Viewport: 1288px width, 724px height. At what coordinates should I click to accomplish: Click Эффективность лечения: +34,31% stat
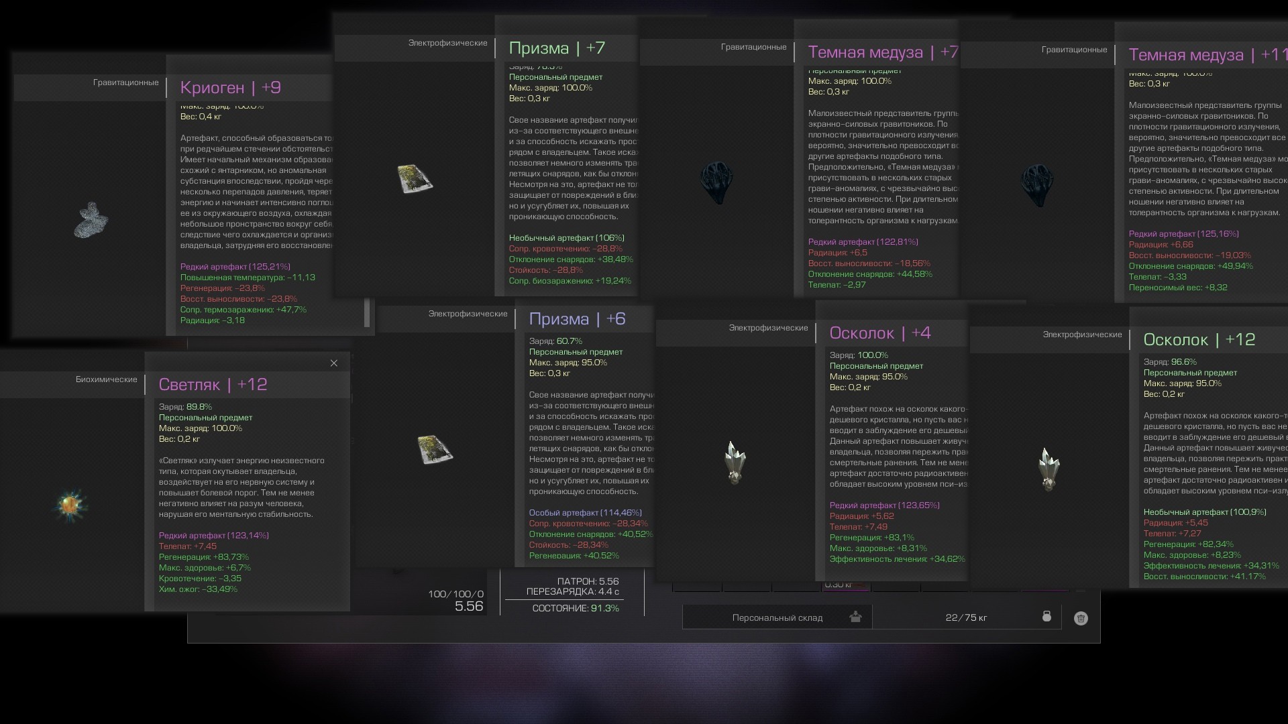click(x=1212, y=566)
